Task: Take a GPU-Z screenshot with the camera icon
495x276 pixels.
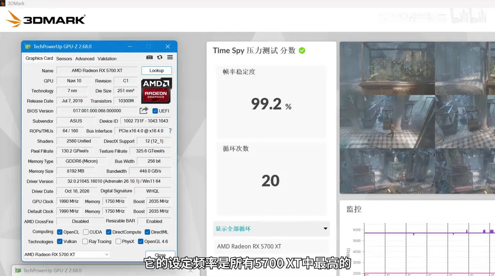Action: click(x=149, y=58)
